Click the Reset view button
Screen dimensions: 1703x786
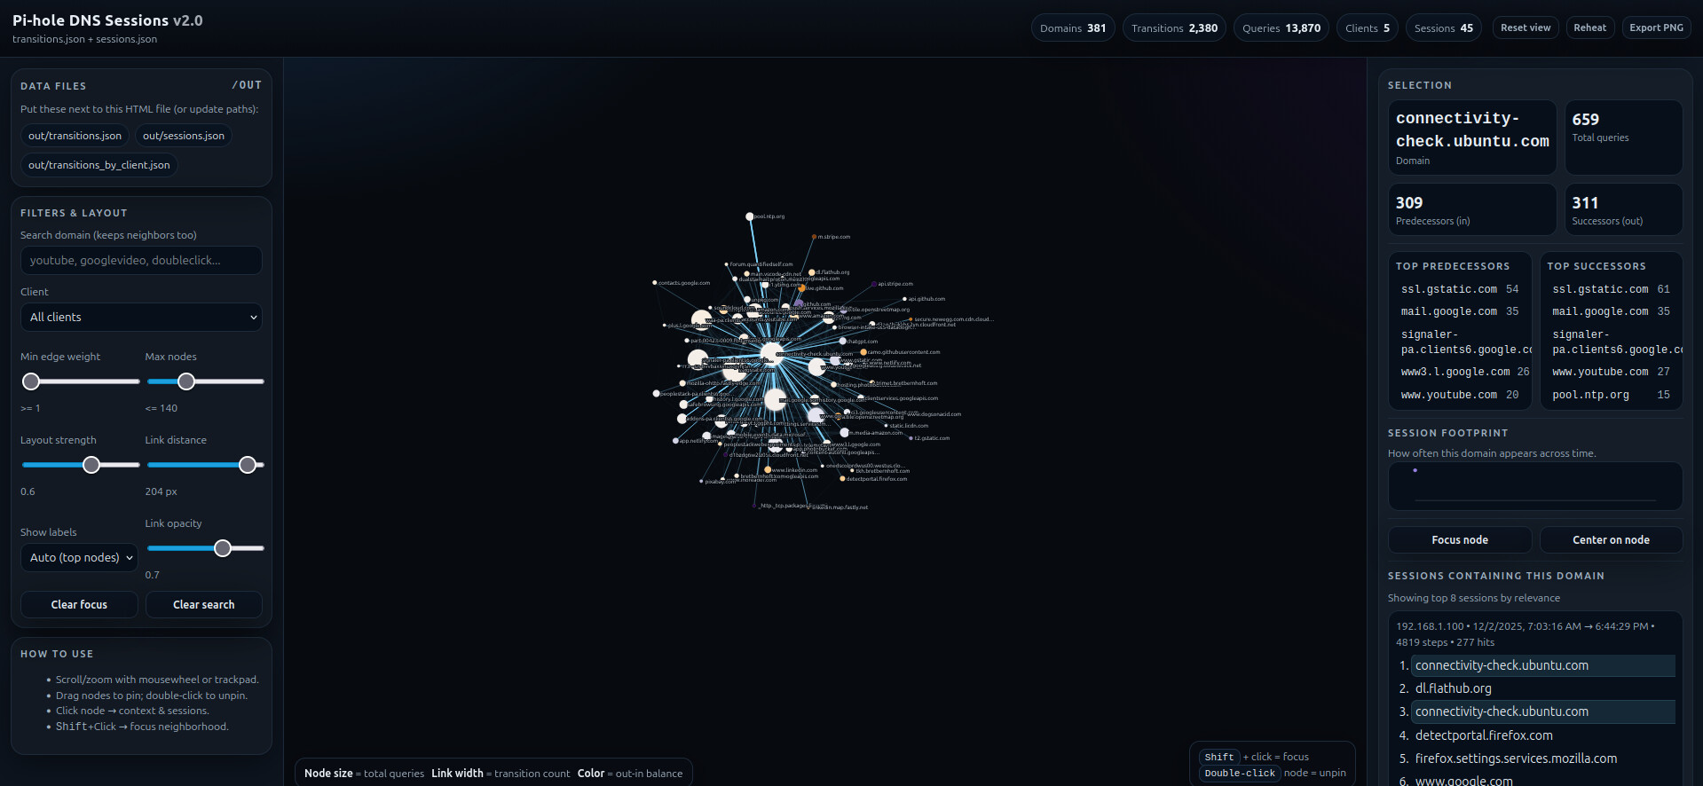(x=1525, y=28)
